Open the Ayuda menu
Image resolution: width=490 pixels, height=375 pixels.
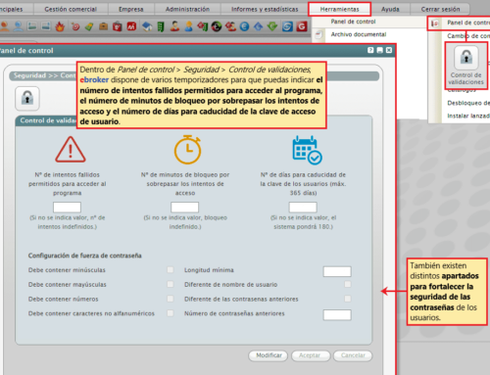point(390,9)
